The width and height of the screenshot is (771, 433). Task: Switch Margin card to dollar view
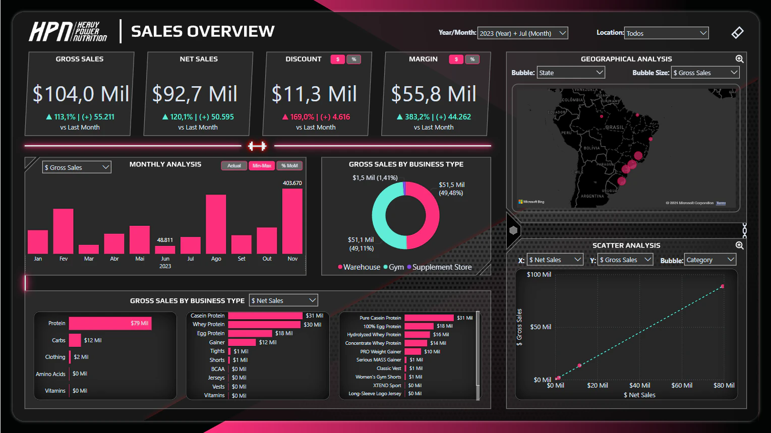click(456, 59)
